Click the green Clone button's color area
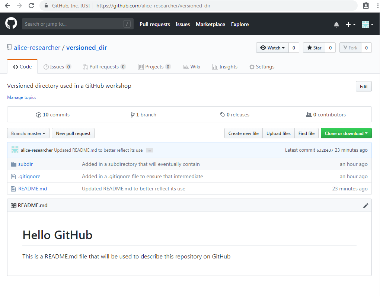 pos(346,133)
